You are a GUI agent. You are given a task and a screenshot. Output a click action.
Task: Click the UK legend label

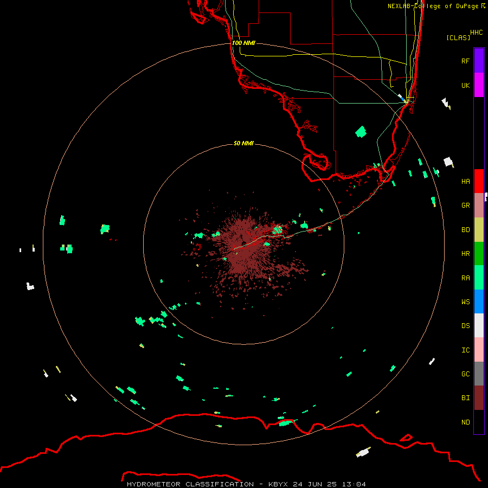pos(465,85)
